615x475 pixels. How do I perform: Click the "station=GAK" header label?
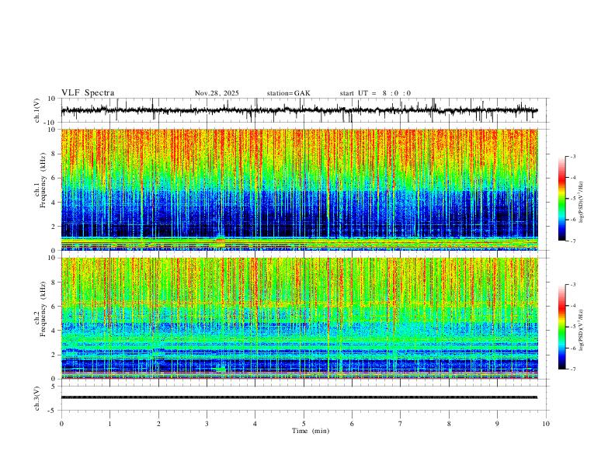(x=288, y=93)
